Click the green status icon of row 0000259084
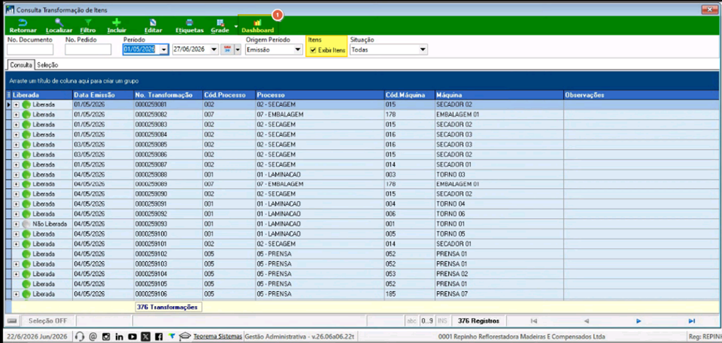The image size is (722, 343). (26, 135)
